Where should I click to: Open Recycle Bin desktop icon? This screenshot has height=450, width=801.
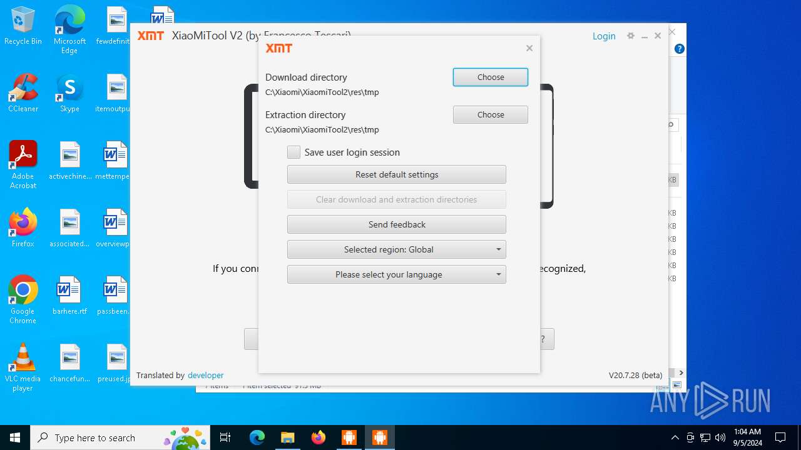tap(23, 26)
